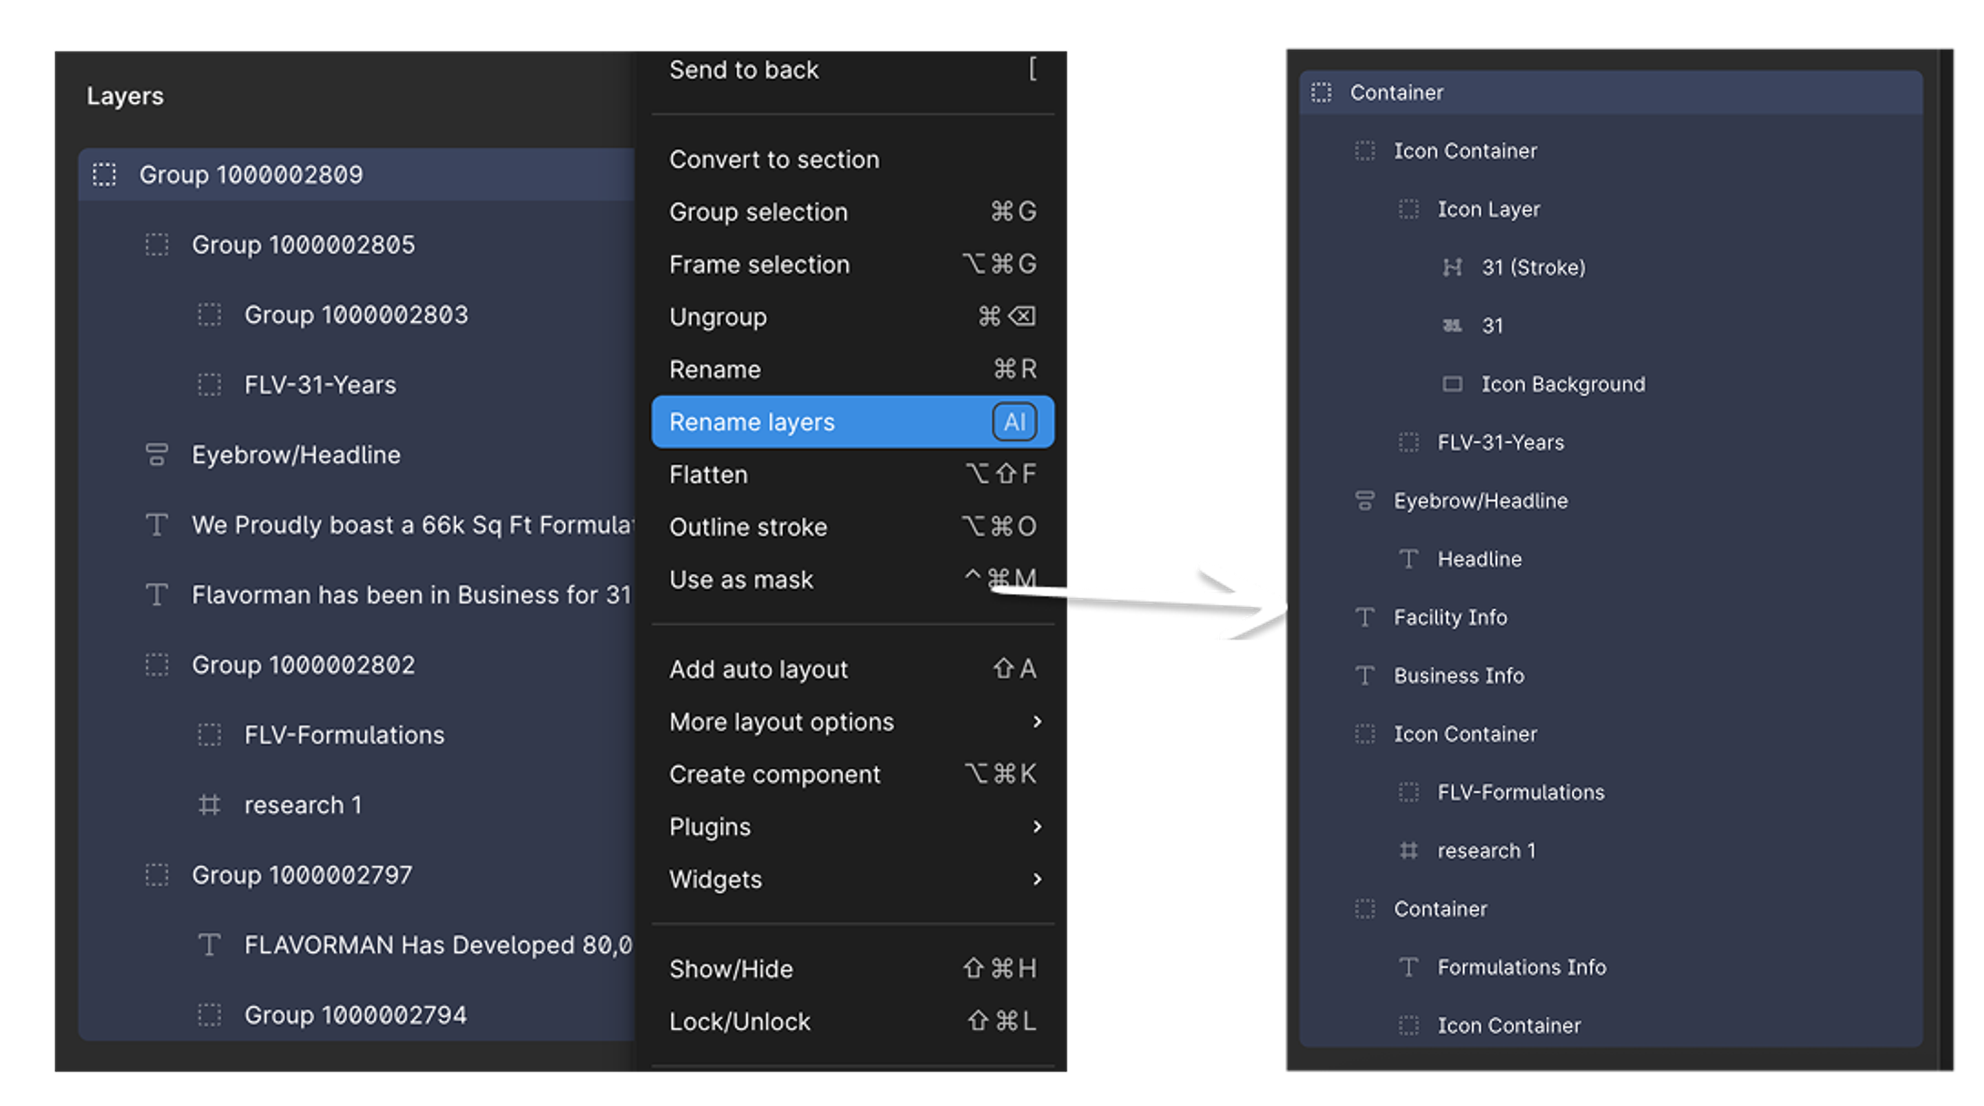The width and height of the screenshot is (1984, 1106).
Task: Choose Outline stroke menu item
Action: (853, 527)
